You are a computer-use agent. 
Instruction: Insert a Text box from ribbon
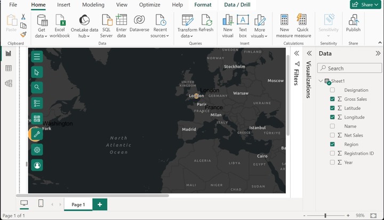click(243, 20)
